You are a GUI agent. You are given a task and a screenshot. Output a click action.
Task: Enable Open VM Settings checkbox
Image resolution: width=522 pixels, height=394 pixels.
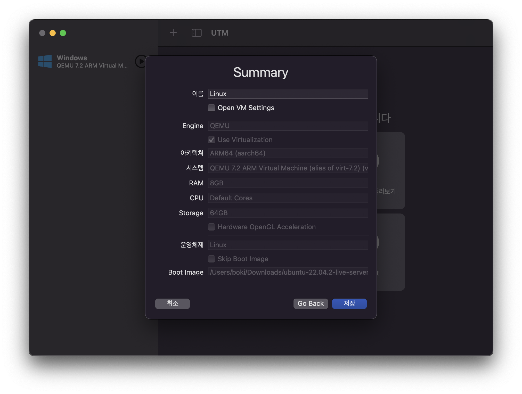(x=211, y=108)
